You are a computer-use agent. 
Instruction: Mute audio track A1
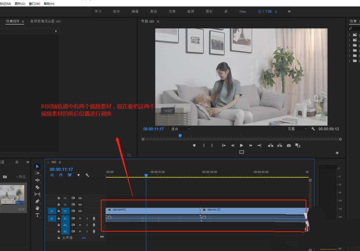[80, 219]
